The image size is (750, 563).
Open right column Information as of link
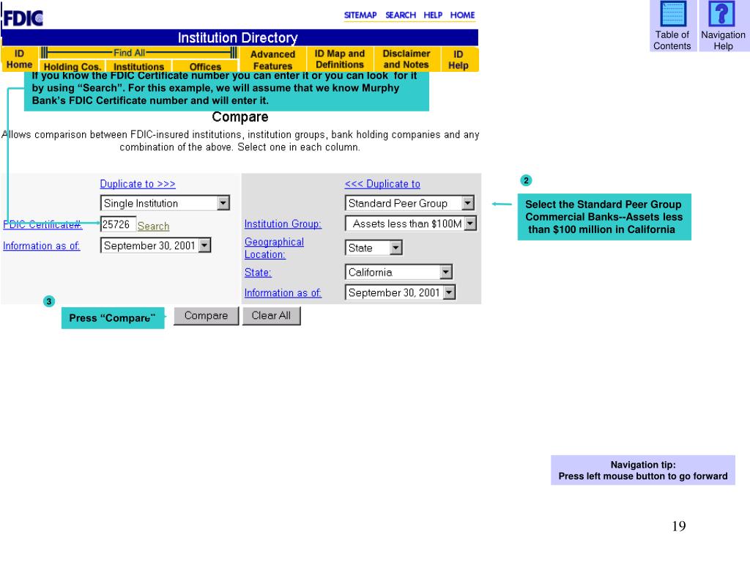pyautogui.click(x=283, y=292)
